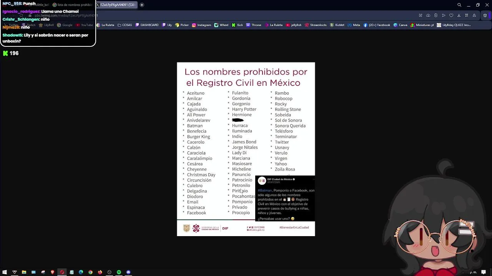Click the Opera GX taskbar icon

coord(62,272)
